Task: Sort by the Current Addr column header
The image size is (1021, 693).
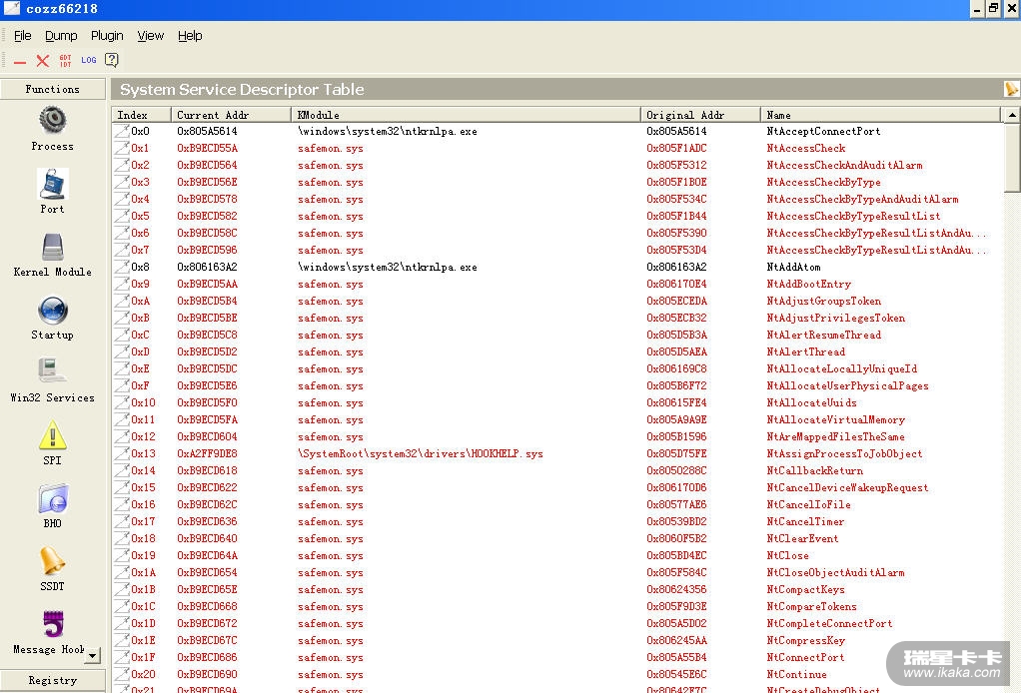Action: pyautogui.click(x=231, y=115)
